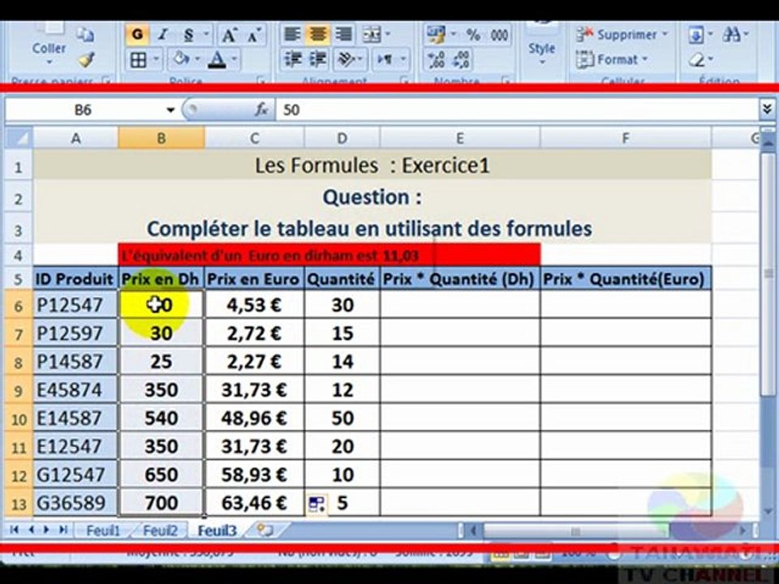Open the Name Box dropdown arrow
Viewport: 779px width, 584px height.
[170, 109]
